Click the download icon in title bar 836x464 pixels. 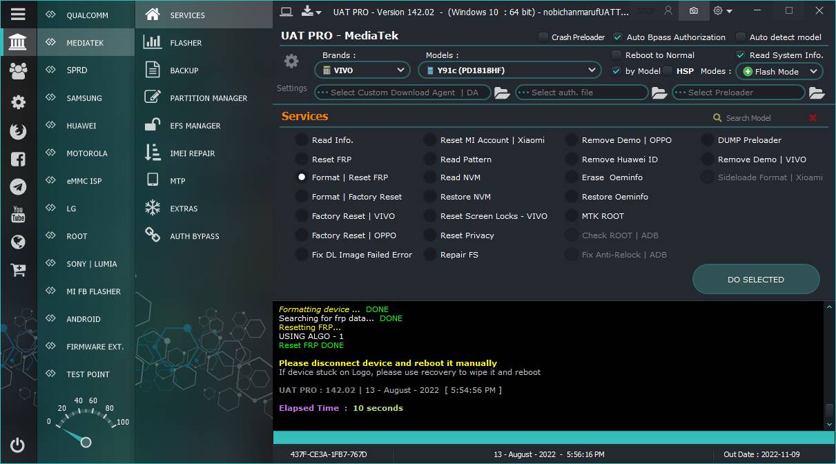[311, 11]
